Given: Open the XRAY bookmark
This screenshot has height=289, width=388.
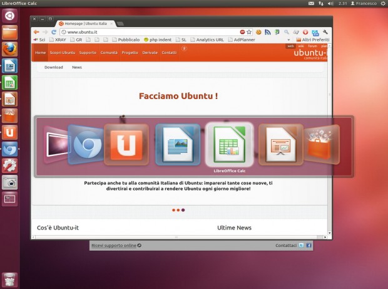Looking at the screenshot, I should pyautogui.click(x=58, y=39).
